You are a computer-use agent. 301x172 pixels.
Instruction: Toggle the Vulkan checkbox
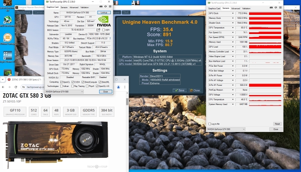coord(61,86)
